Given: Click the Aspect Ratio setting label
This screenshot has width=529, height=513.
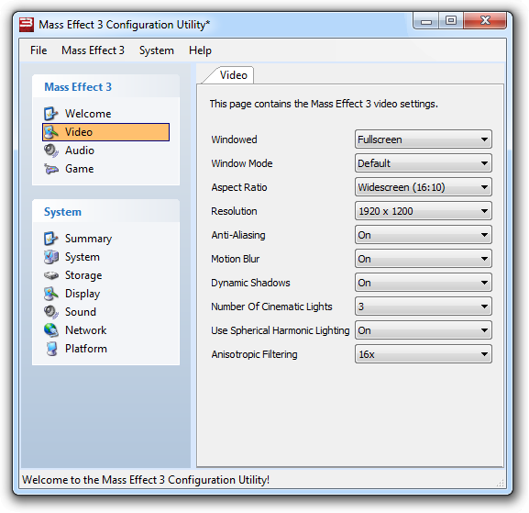Looking at the screenshot, I should pyautogui.click(x=239, y=187).
